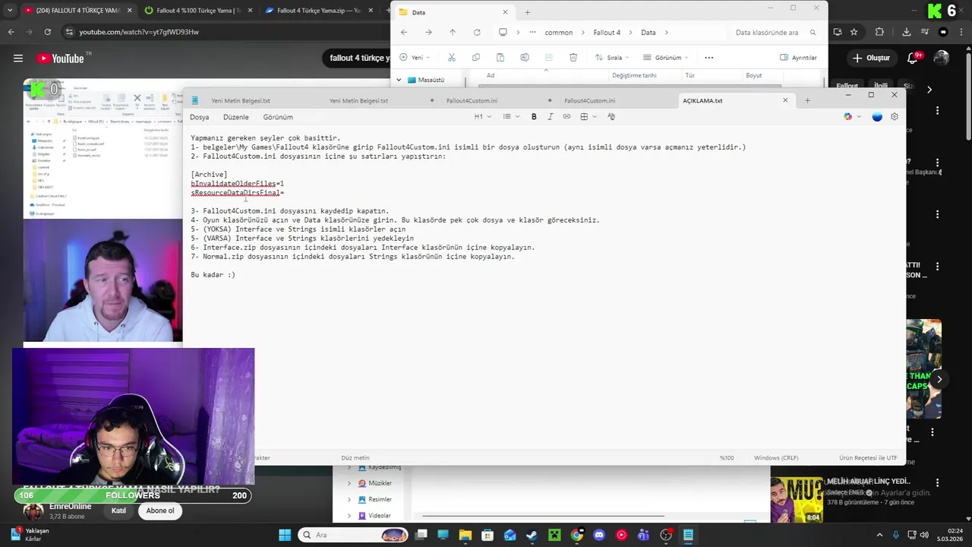Open the MELİH ABUAF LİNÇ YEDİ video thumbnail

pos(797,500)
